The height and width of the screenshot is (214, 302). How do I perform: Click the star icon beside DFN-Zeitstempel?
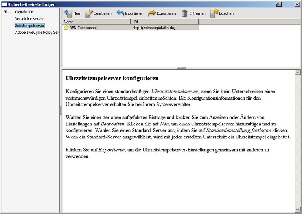tap(66, 28)
